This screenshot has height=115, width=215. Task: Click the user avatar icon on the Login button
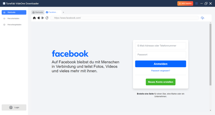[11, 107]
